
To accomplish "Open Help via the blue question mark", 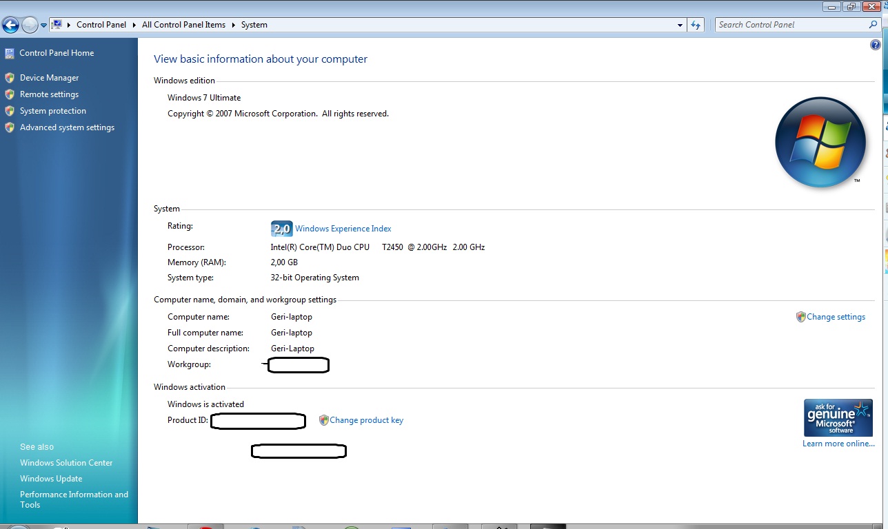I will (x=876, y=45).
